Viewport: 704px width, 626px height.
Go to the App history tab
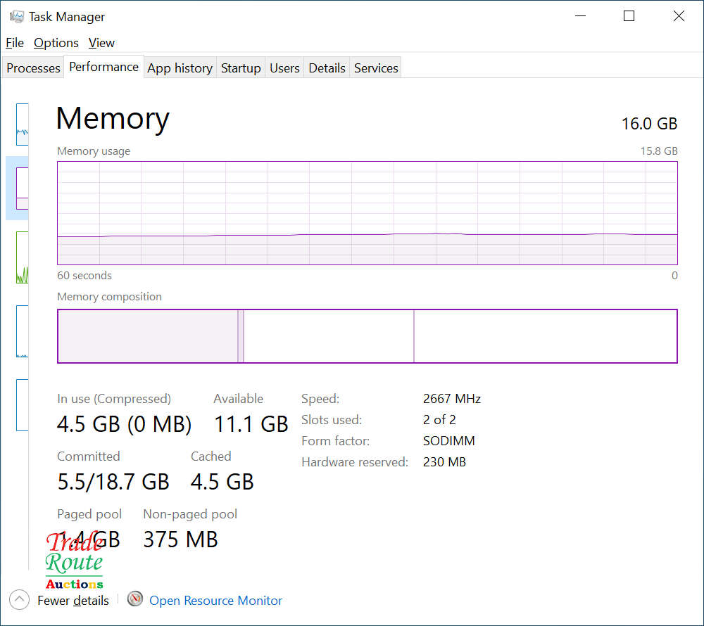coord(180,68)
